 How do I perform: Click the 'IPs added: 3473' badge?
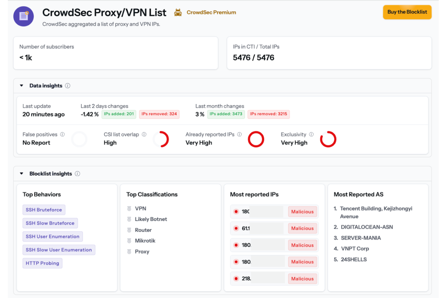tap(226, 114)
